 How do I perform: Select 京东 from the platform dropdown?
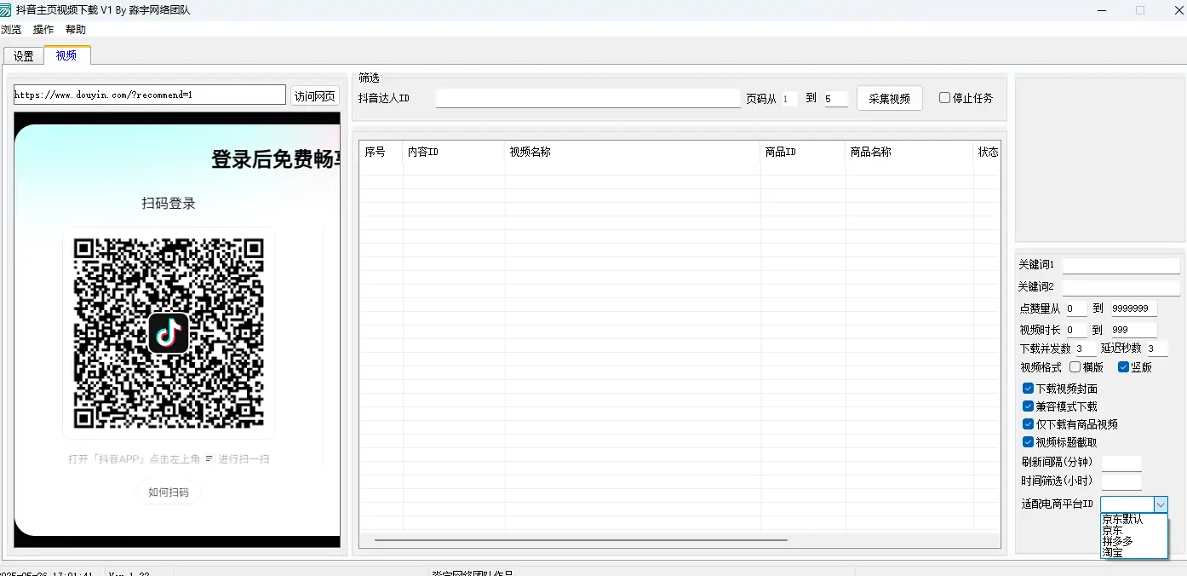(1134, 530)
